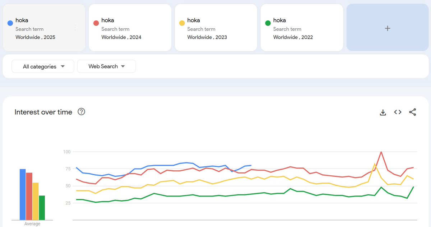Select the hoka Worldwide 2024 term card
This screenshot has height=227, width=431.
pos(130,28)
